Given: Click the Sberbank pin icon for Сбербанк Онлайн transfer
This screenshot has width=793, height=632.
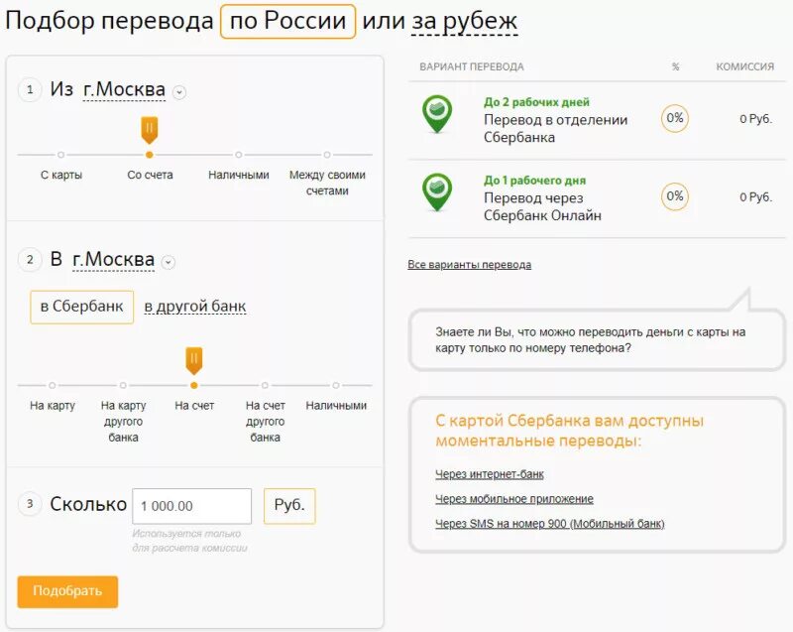Looking at the screenshot, I should pos(437,192).
